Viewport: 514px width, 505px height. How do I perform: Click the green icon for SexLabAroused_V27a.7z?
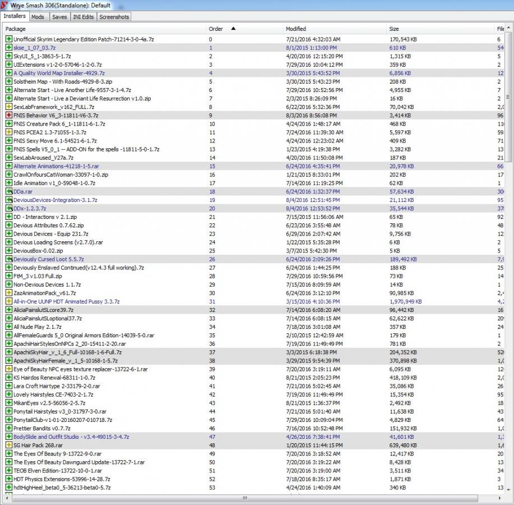pyautogui.click(x=9, y=158)
